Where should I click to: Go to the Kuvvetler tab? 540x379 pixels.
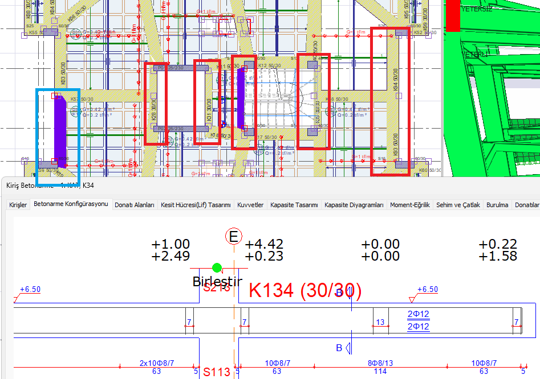click(250, 205)
